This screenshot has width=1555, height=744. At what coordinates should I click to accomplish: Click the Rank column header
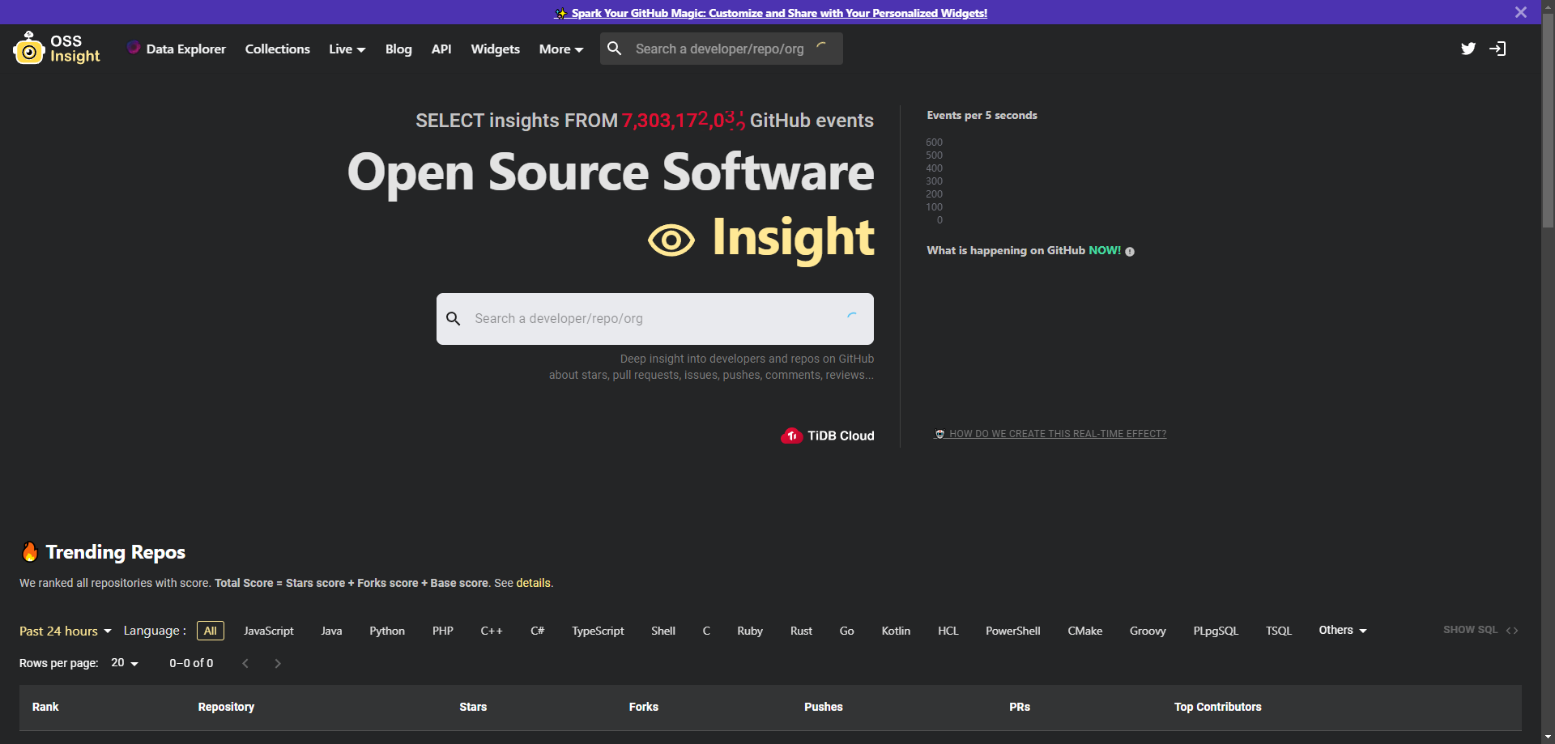45,707
